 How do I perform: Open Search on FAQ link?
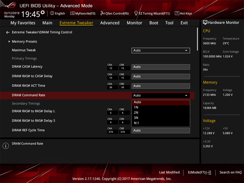[230, 172]
